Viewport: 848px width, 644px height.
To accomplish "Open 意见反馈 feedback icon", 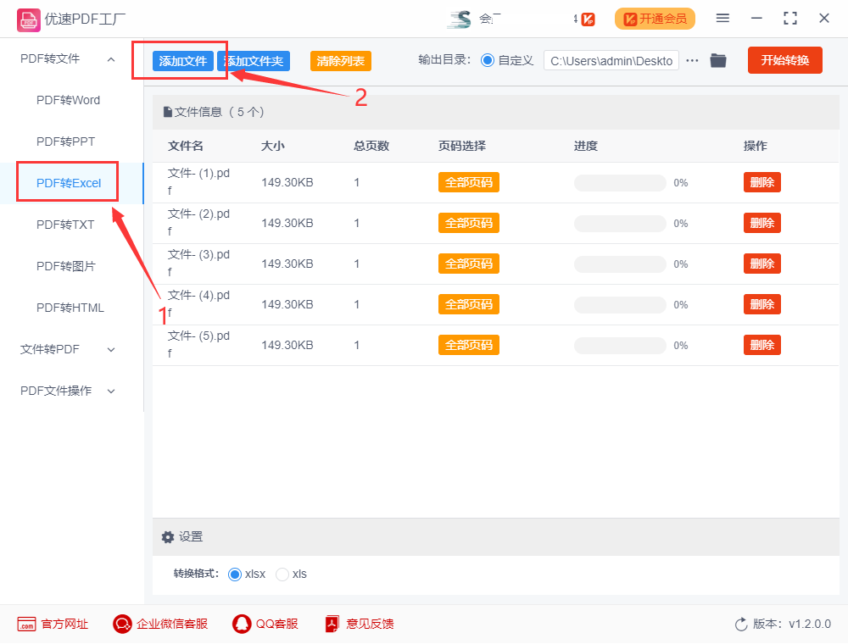I will pos(332,625).
